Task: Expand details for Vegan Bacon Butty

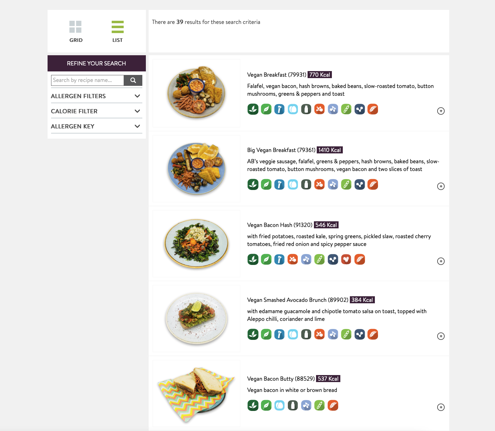Action: click(x=440, y=407)
